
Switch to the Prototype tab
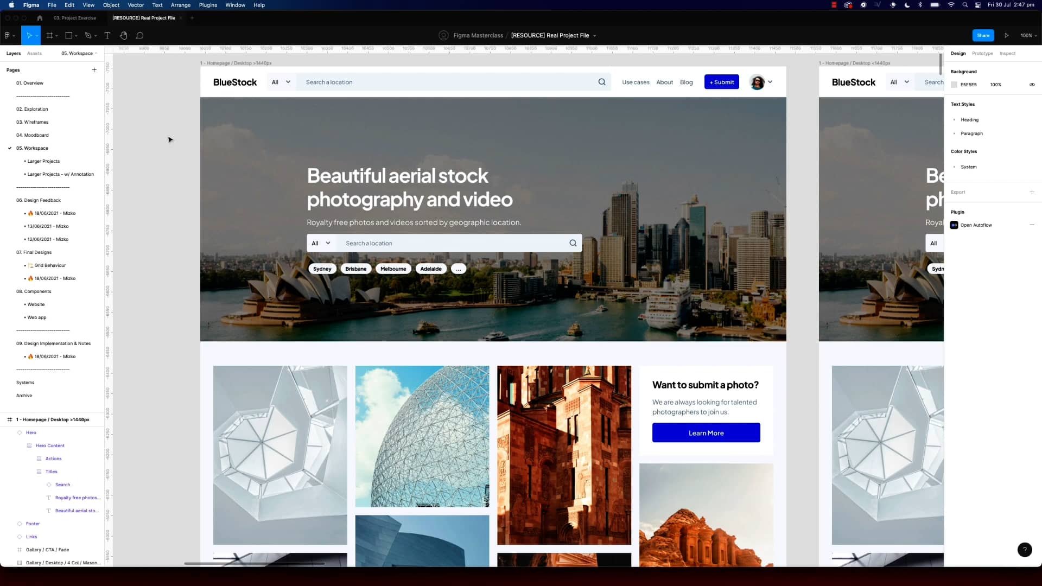982,53
